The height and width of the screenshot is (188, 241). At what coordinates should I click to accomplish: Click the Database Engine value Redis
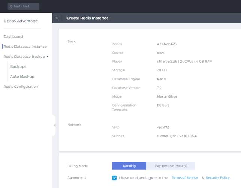coord(161,79)
